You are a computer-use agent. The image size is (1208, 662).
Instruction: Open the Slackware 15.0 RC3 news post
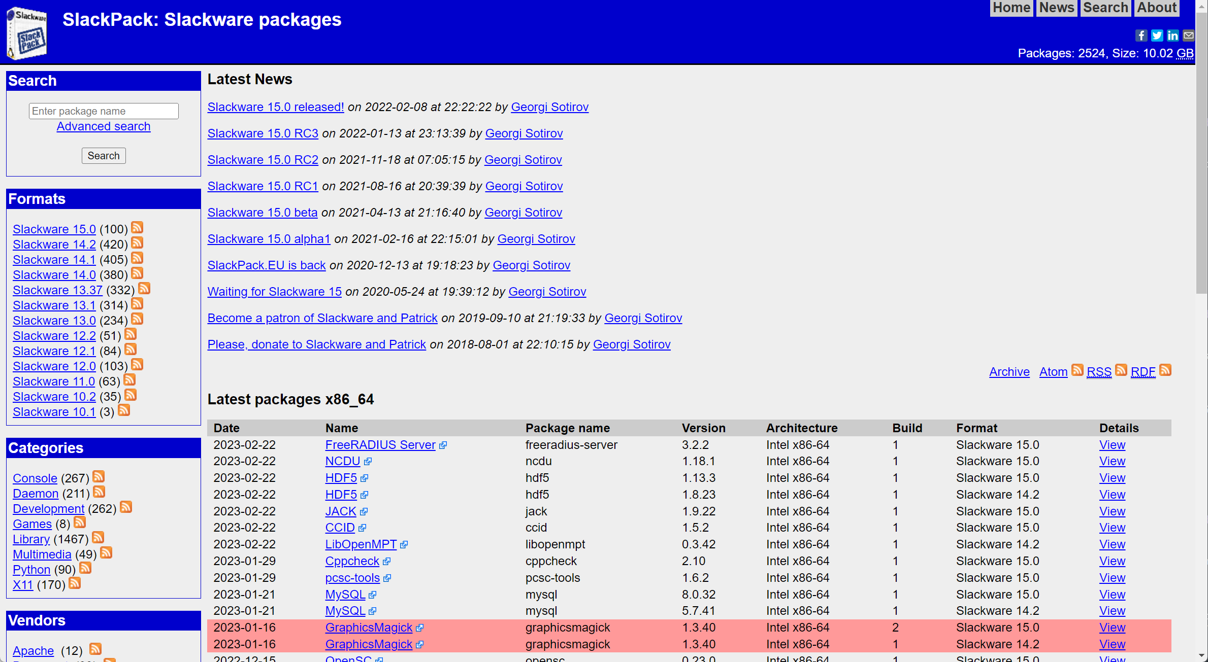click(x=263, y=133)
